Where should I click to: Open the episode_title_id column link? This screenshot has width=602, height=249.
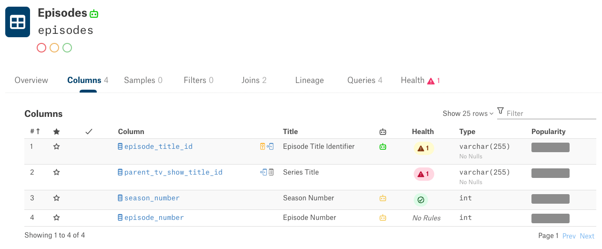tap(158, 146)
